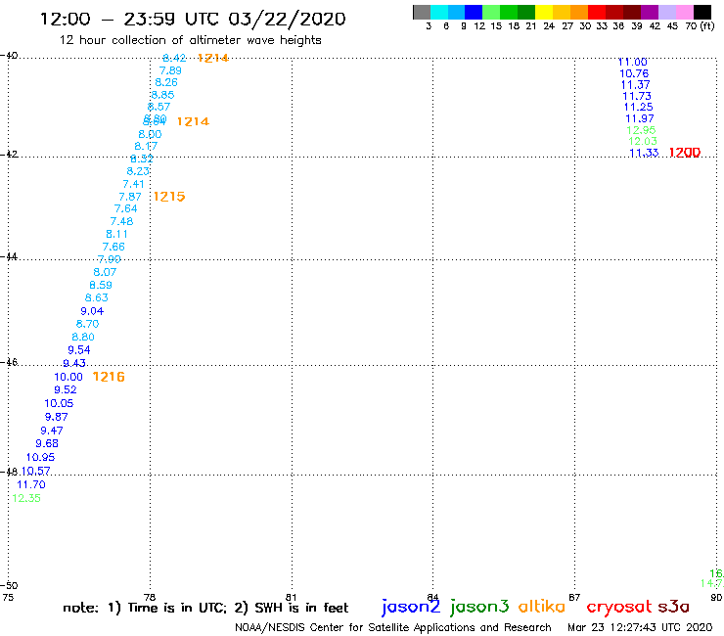Viewport: 724px width, 636px height.
Task: Select the red cryosat legend label
Action: coord(619,608)
